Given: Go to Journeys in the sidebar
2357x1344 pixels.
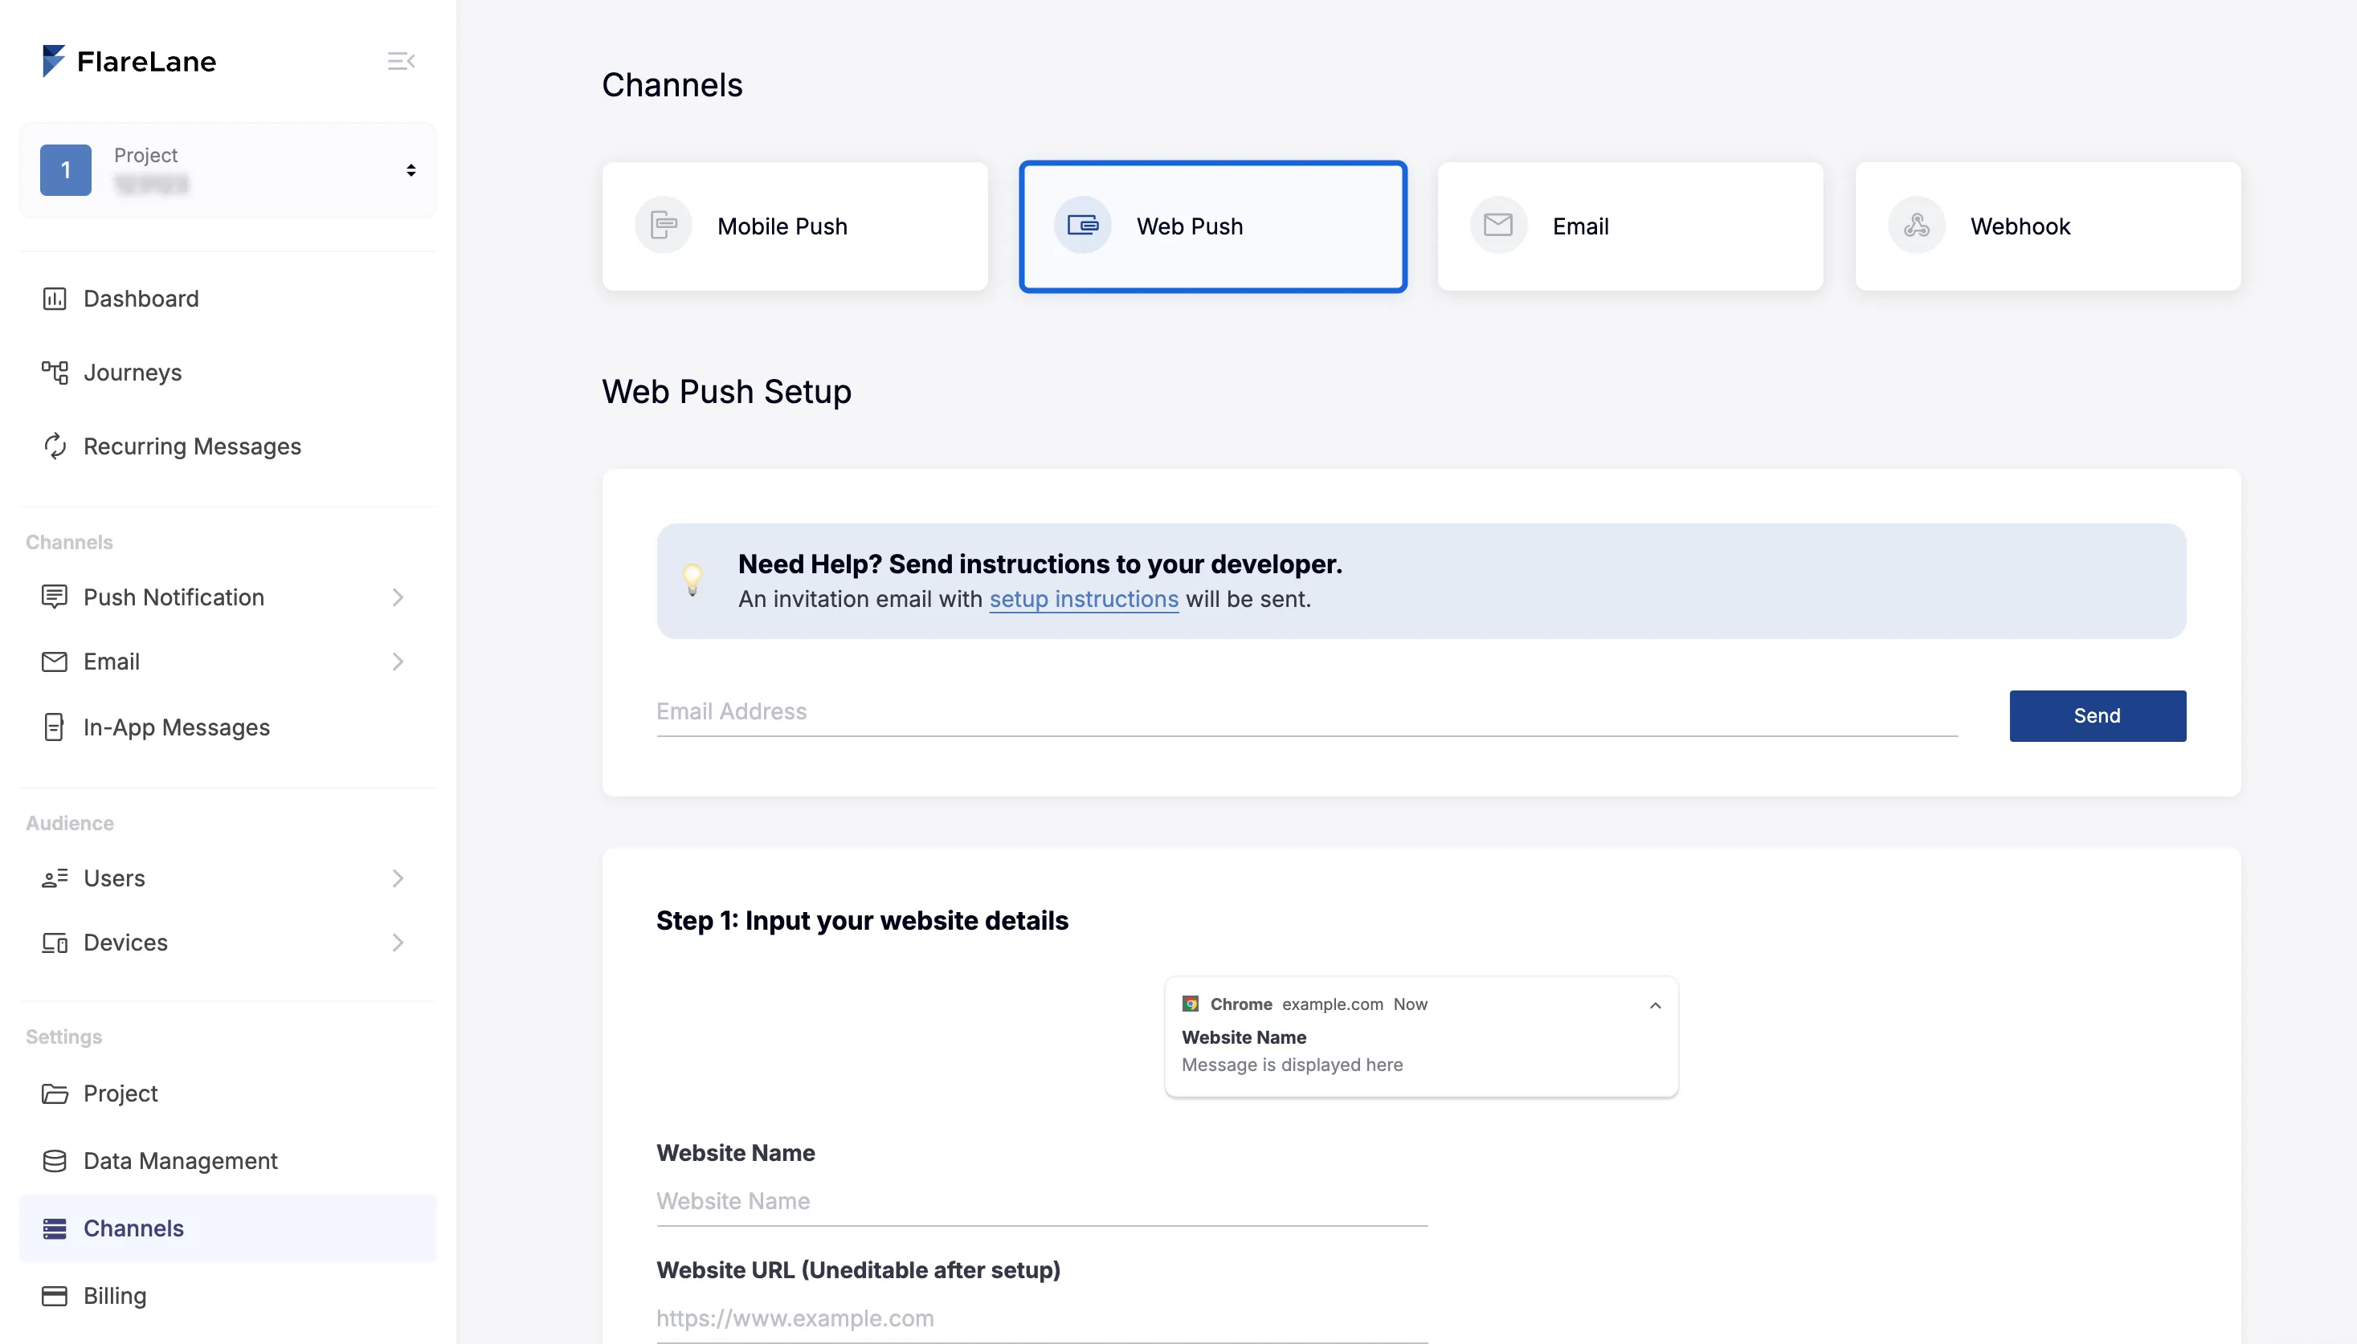Looking at the screenshot, I should [227, 372].
